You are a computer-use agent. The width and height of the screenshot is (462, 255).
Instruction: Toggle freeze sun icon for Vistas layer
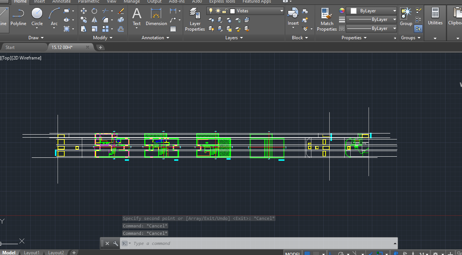(x=218, y=11)
